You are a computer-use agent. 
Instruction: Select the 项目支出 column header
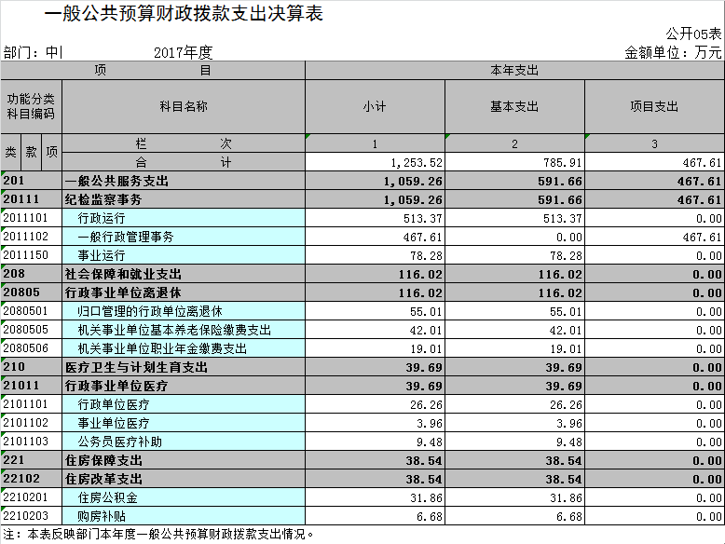coord(654,106)
